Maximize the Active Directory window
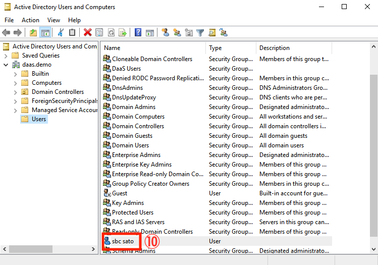The height and width of the screenshot is (265, 378). pos(344,7)
